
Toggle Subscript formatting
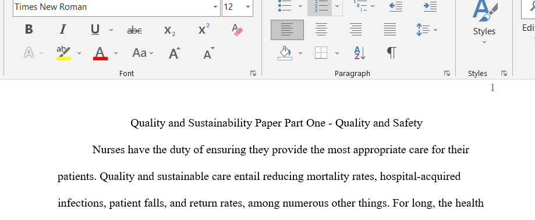coord(169,30)
